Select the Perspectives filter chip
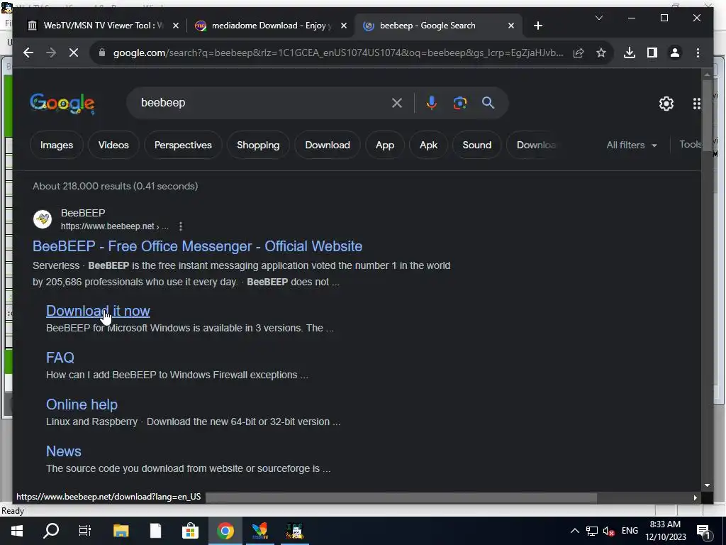The height and width of the screenshot is (545, 726). click(x=183, y=145)
